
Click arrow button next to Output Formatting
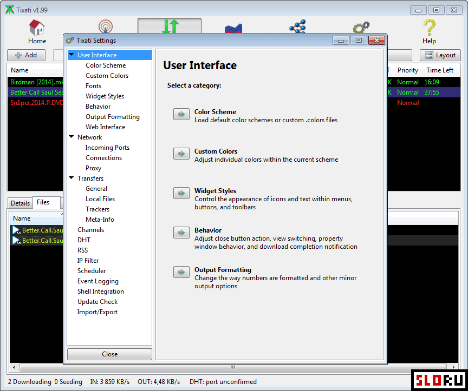(x=181, y=272)
